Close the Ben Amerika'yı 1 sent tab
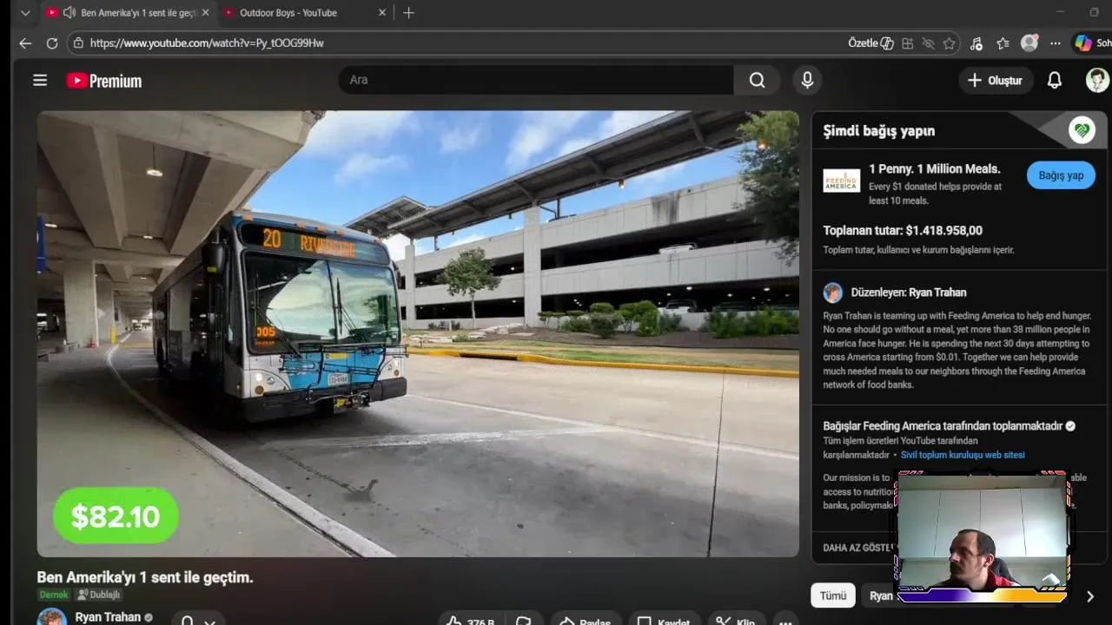The width and height of the screenshot is (1112, 625). pyautogui.click(x=205, y=13)
